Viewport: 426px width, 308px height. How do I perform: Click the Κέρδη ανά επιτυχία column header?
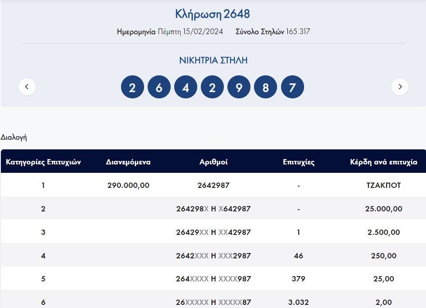[x=383, y=162]
